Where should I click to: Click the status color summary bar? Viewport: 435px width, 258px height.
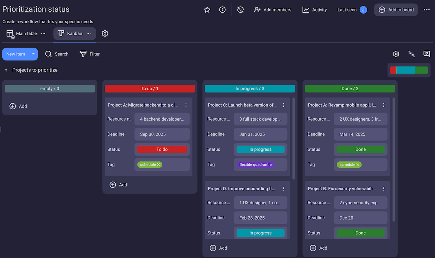point(409,70)
